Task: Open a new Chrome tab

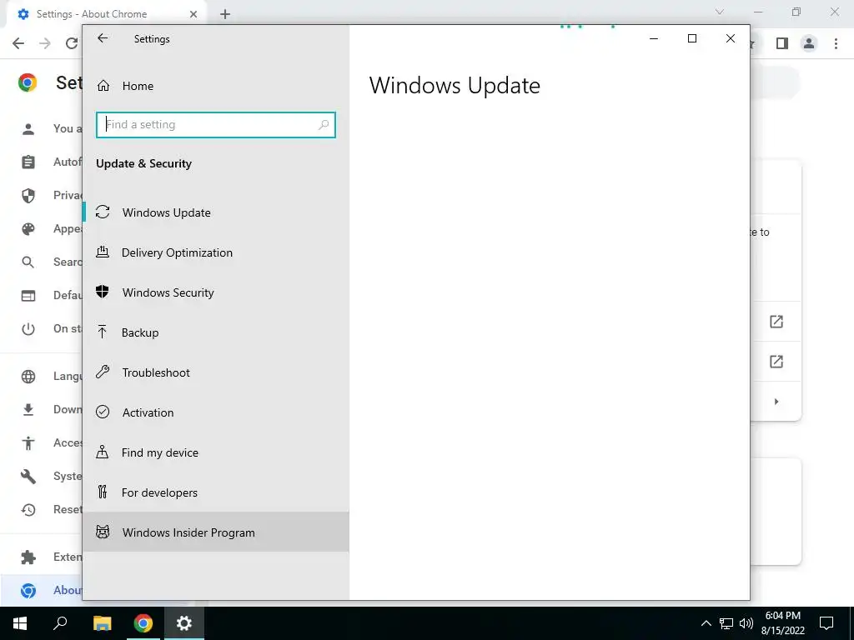Action: tap(225, 15)
